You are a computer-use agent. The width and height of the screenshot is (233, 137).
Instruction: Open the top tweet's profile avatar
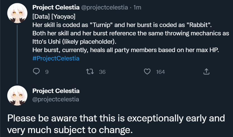click(x=17, y=13)
